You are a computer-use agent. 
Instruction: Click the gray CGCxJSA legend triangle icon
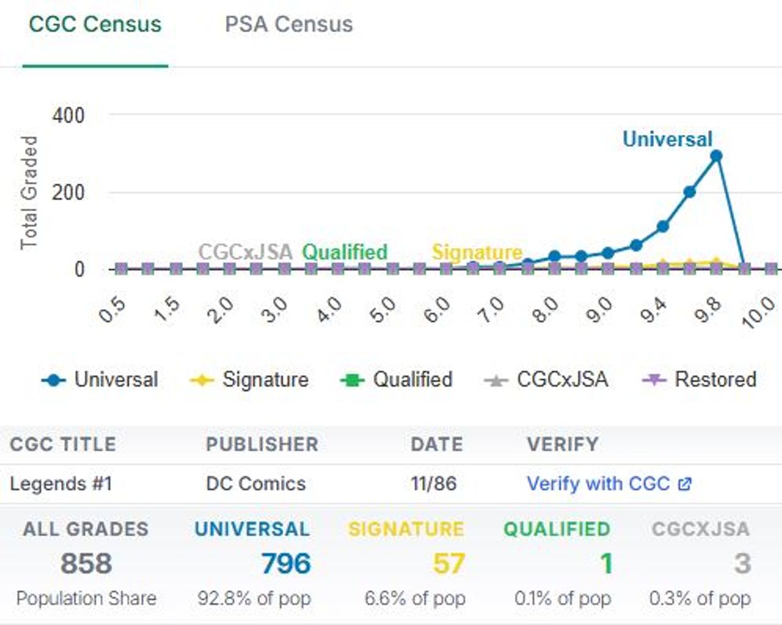coord(495,381)
